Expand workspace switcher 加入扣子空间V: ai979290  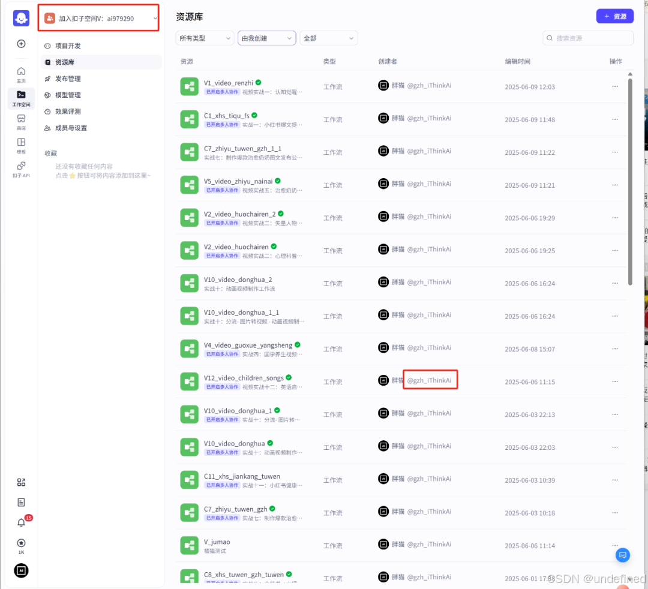tap(100, 19)
